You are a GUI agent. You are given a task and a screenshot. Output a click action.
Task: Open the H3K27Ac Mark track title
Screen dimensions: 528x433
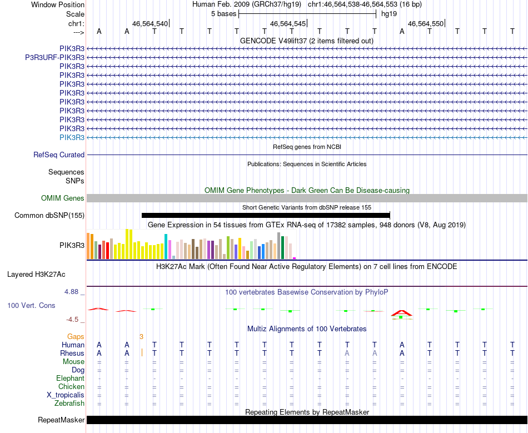[307, 267]
